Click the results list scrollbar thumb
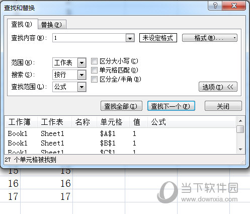 [240, 129]
